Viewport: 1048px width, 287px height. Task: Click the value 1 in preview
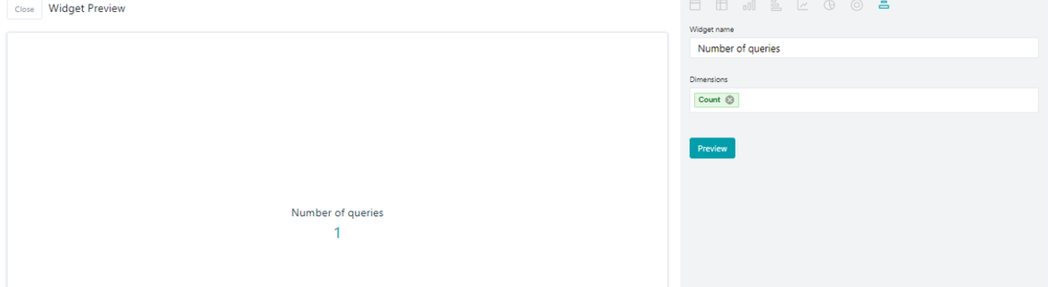[x=337, y=233]
